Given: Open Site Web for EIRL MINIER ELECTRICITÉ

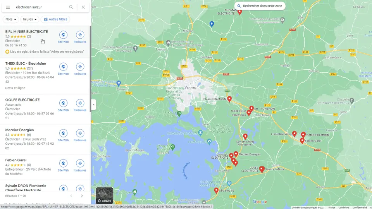Looking at the screenshot, I should pos(63,37).
